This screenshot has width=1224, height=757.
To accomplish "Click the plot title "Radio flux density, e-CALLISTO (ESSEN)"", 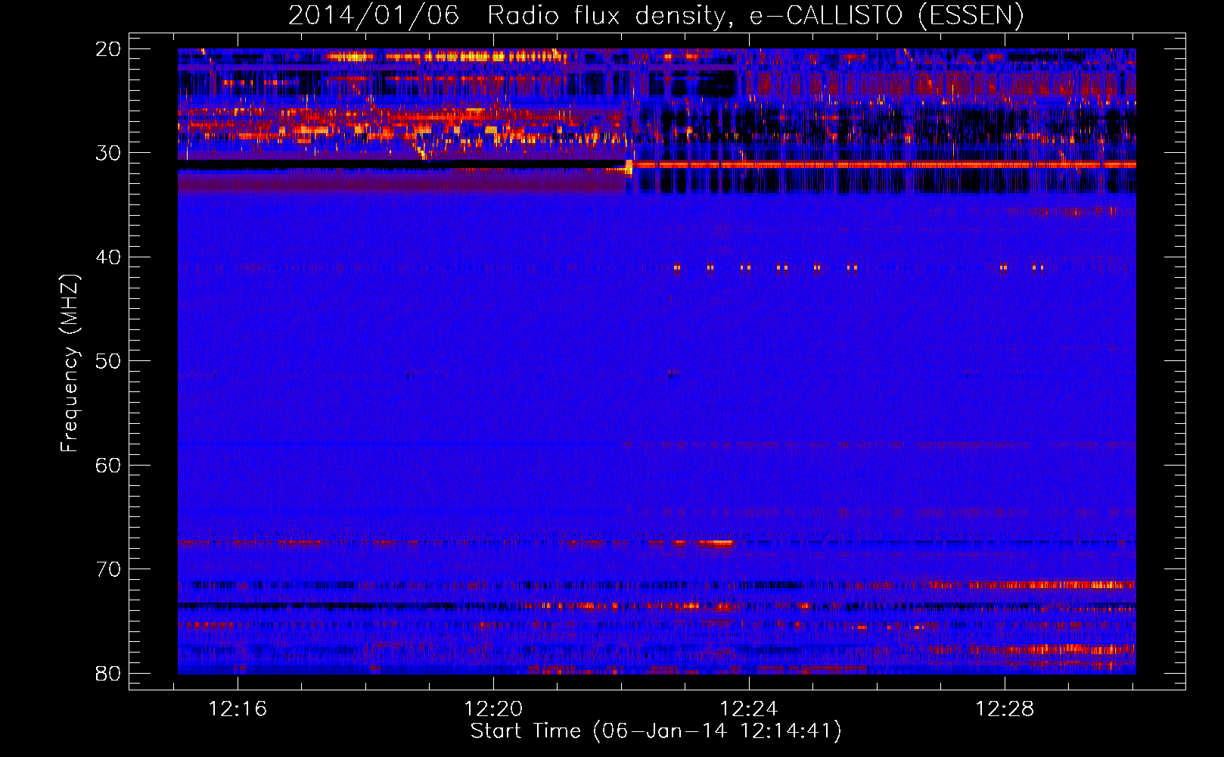I will pos(755,15).
